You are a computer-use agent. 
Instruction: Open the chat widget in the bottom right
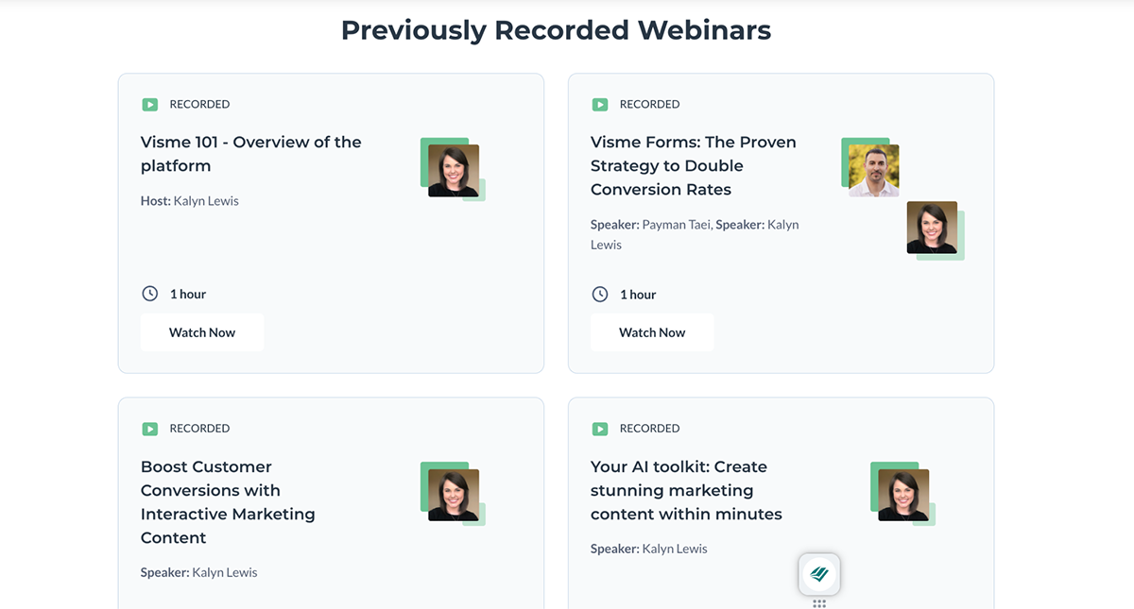pyautogui.click(x=818, y=574)
